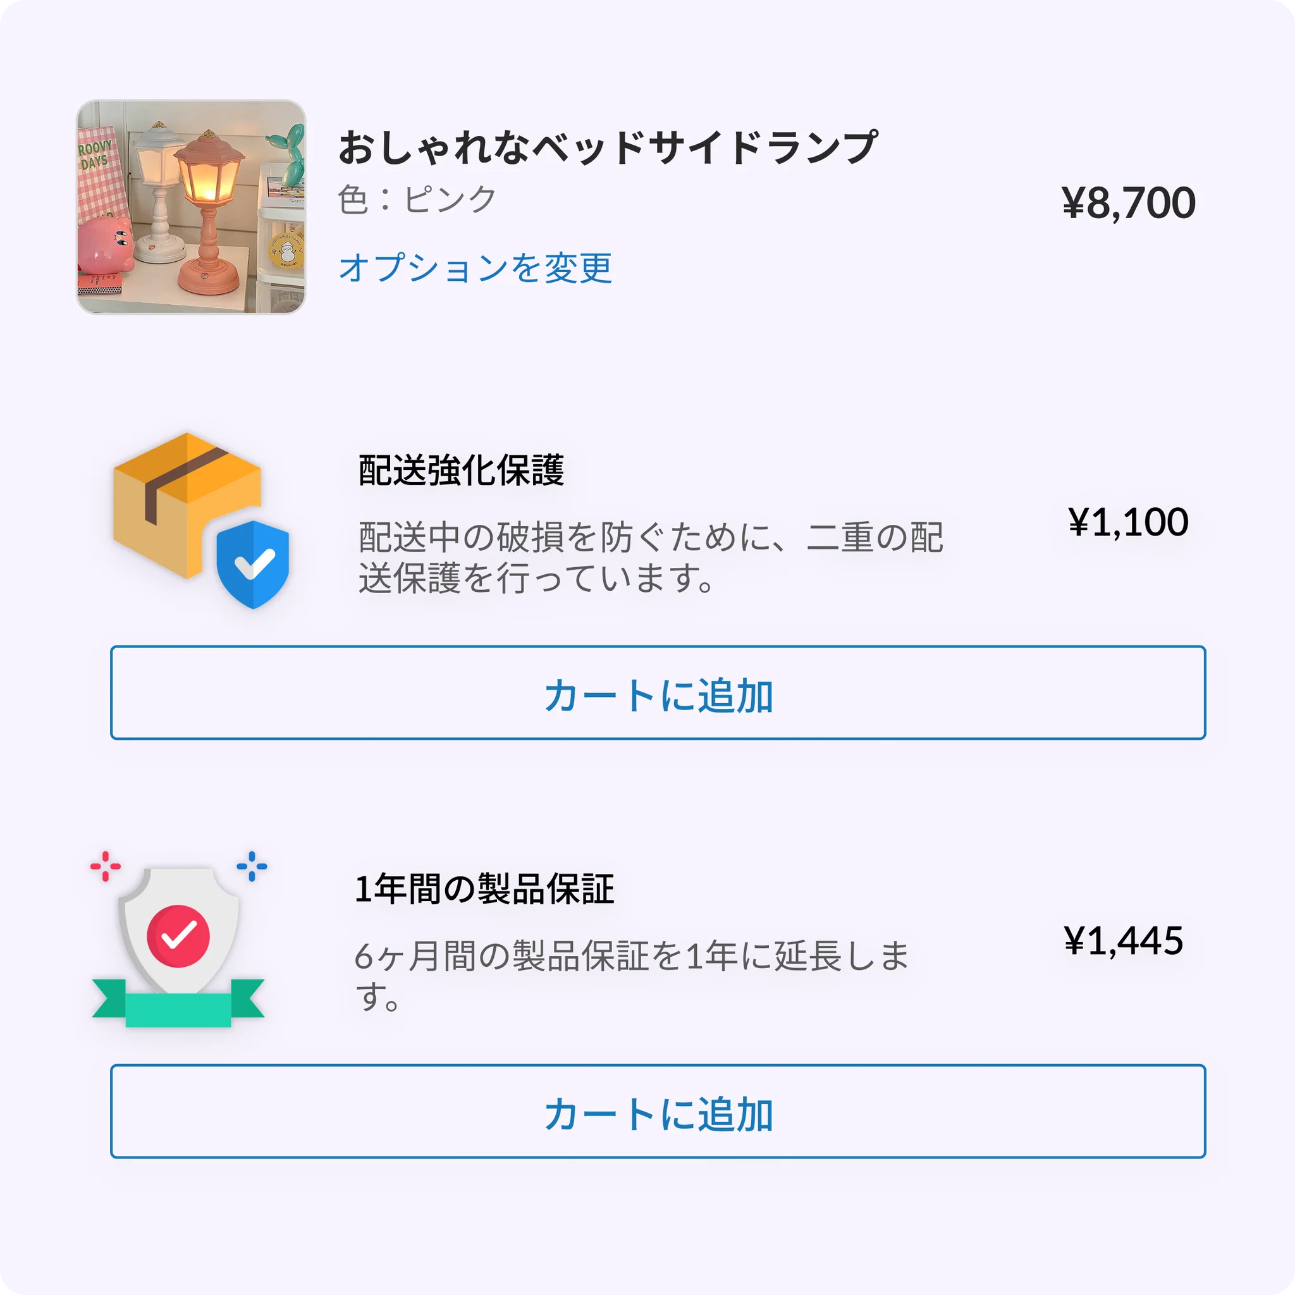The width and height of the screenshot is (1295, 1295).
Task: Click the product title おしゃれなベッドサイドランプ
Action: (607, 148)
